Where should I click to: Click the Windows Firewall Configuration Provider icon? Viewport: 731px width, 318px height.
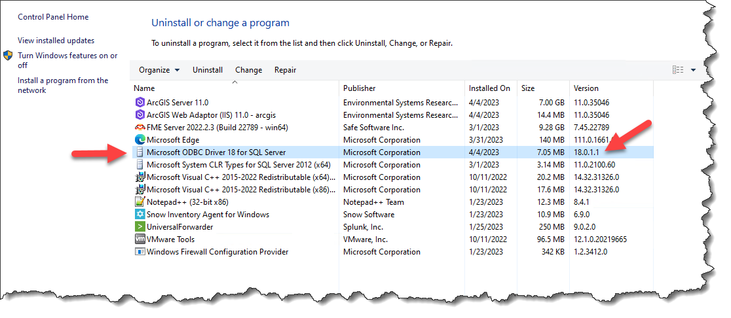click(x=140, y=252)
